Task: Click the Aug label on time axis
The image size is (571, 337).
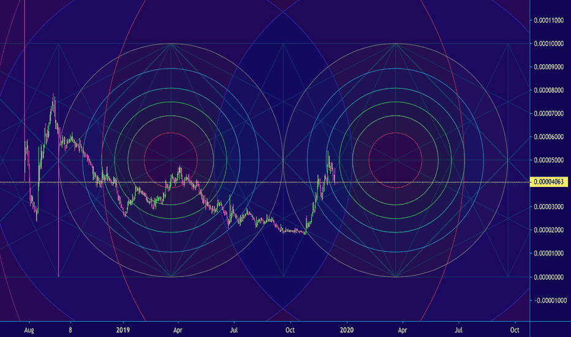Action: pyautogui.click(x=29, y=330)
